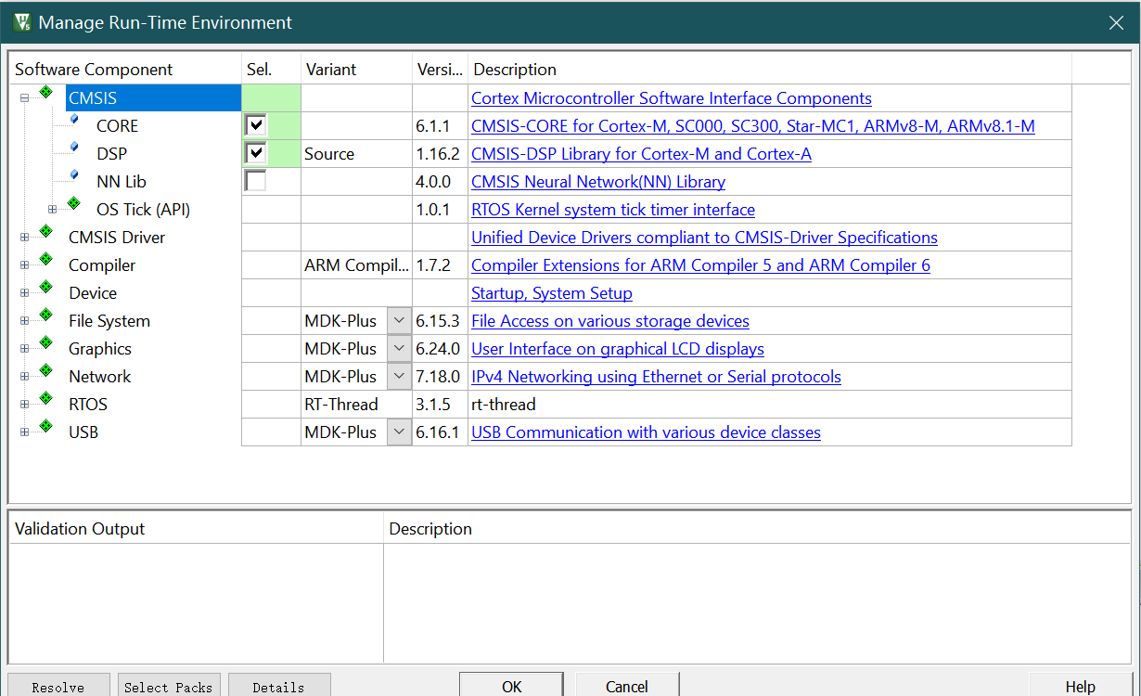Enable the NN Lib component checkbox
The image size is (1141, 696).
pyautogui.click(x=255, y=181)
